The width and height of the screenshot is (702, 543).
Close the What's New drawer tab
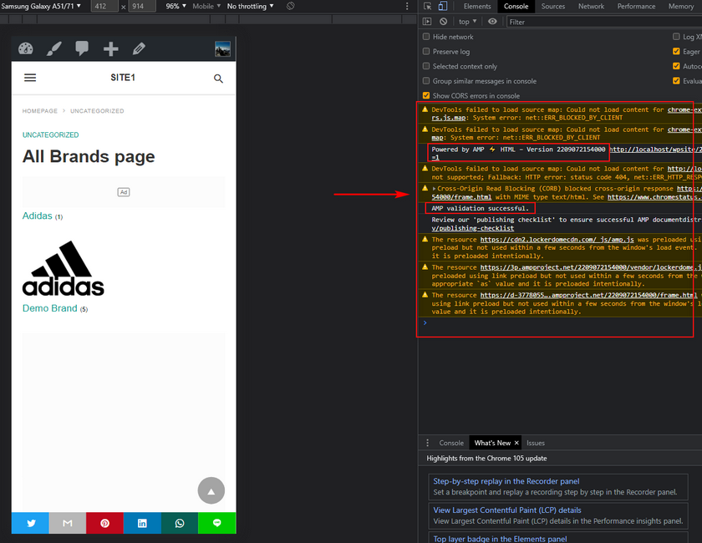(516, 443)
